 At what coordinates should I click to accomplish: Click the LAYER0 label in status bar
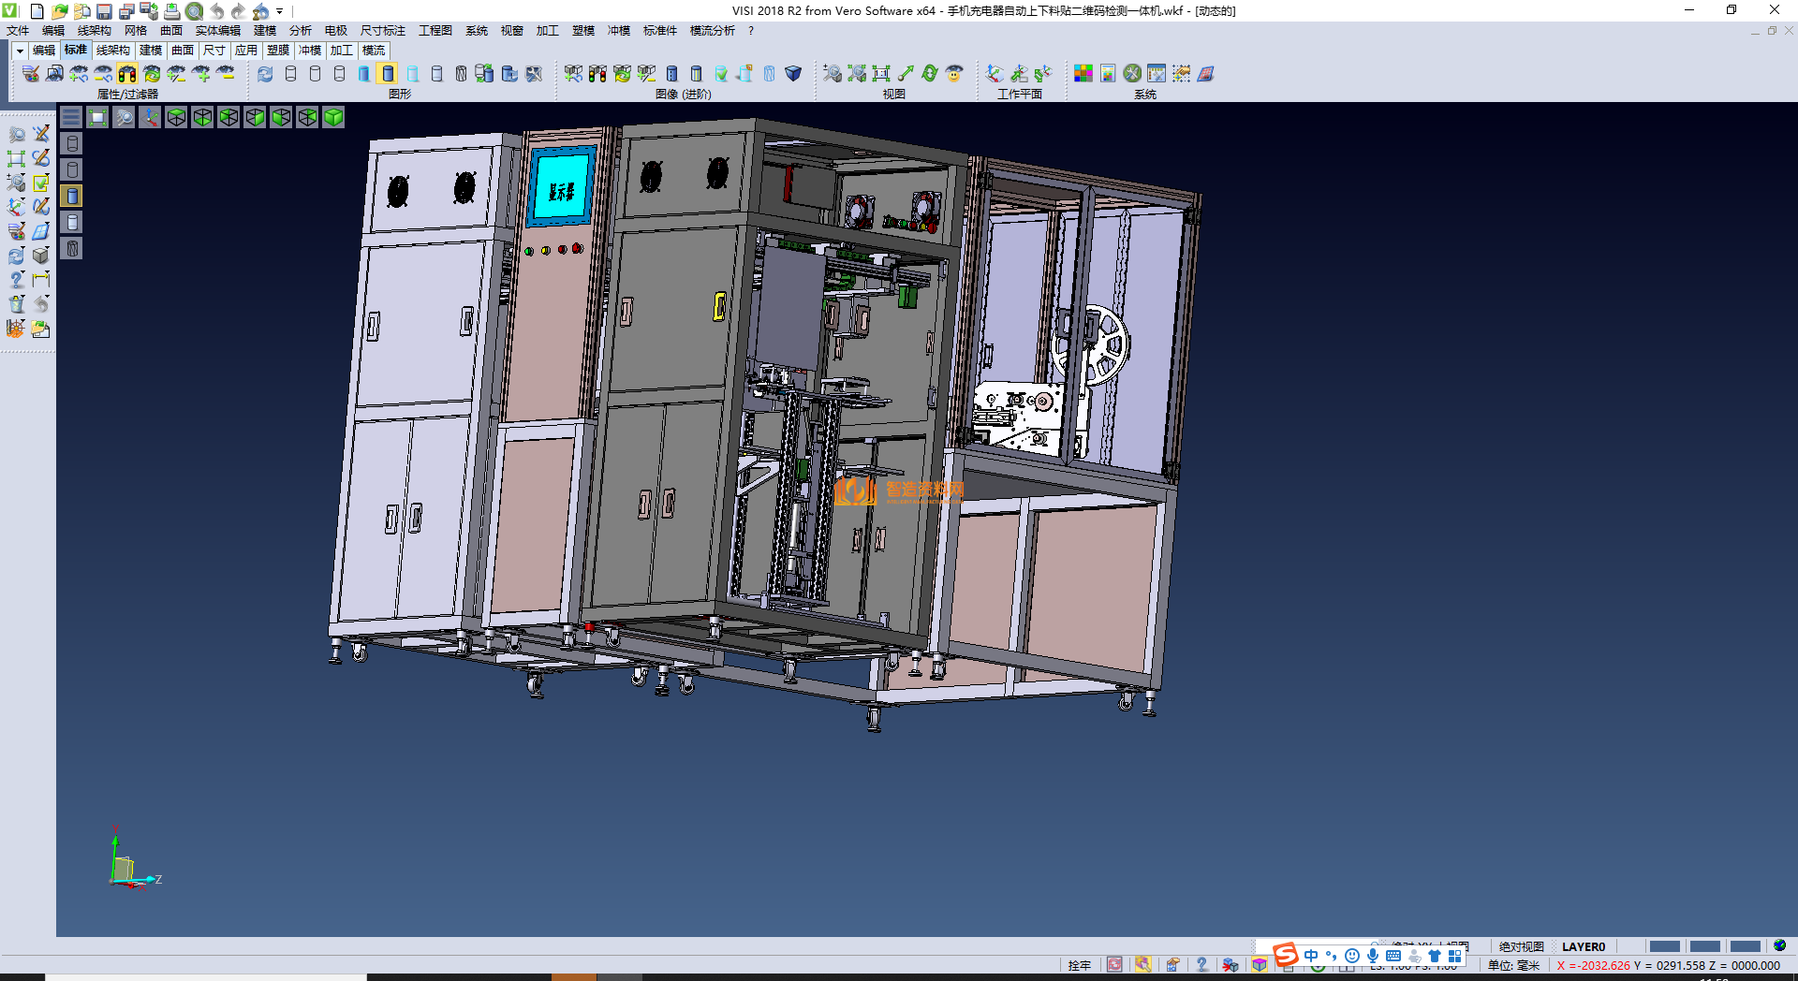[x=1583, y=946]
